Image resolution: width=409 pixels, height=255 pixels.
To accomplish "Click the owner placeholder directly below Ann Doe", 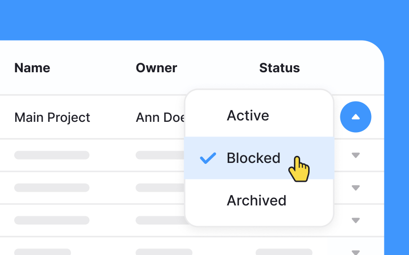I will click(160, 155).
